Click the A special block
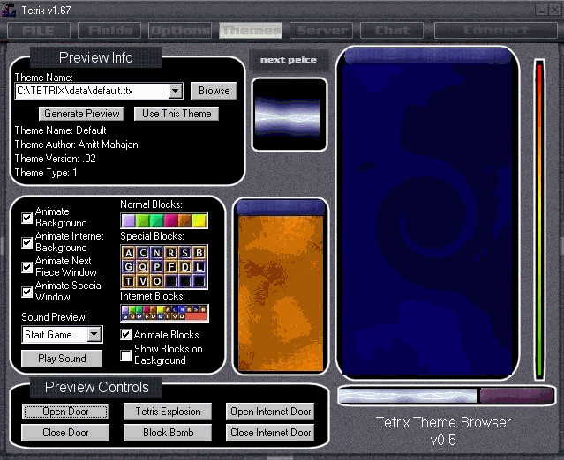 pyautogui.click(x=128, y=253)
